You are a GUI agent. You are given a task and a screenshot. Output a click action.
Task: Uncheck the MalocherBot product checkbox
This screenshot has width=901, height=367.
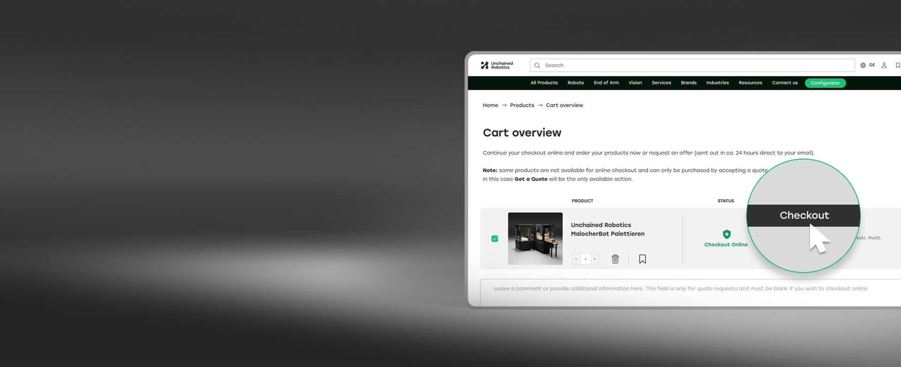(495, 239)
